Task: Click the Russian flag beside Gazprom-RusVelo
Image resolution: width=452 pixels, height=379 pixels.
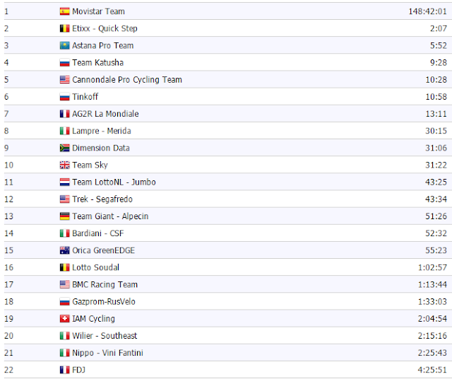Action: click(64, 302)
